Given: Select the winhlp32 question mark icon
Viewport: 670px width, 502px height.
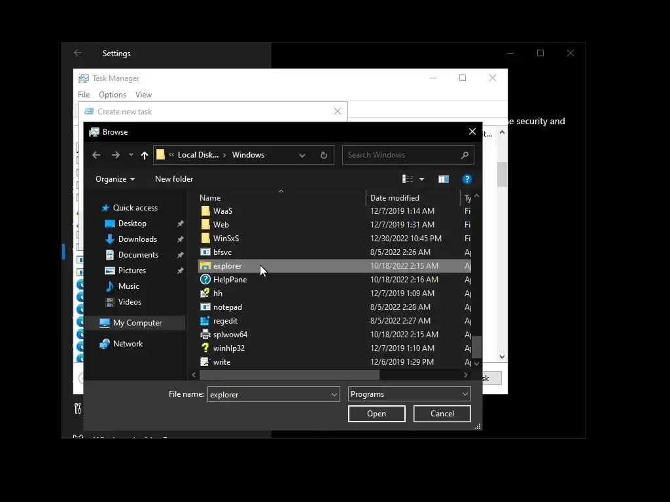Looking at the screenshot, I should [205, 348].
